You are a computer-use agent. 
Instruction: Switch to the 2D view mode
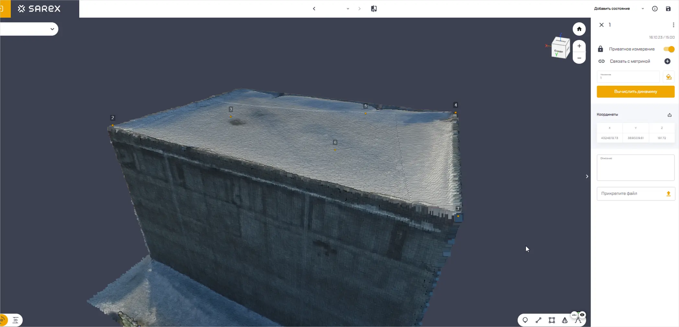click(15, 320)
